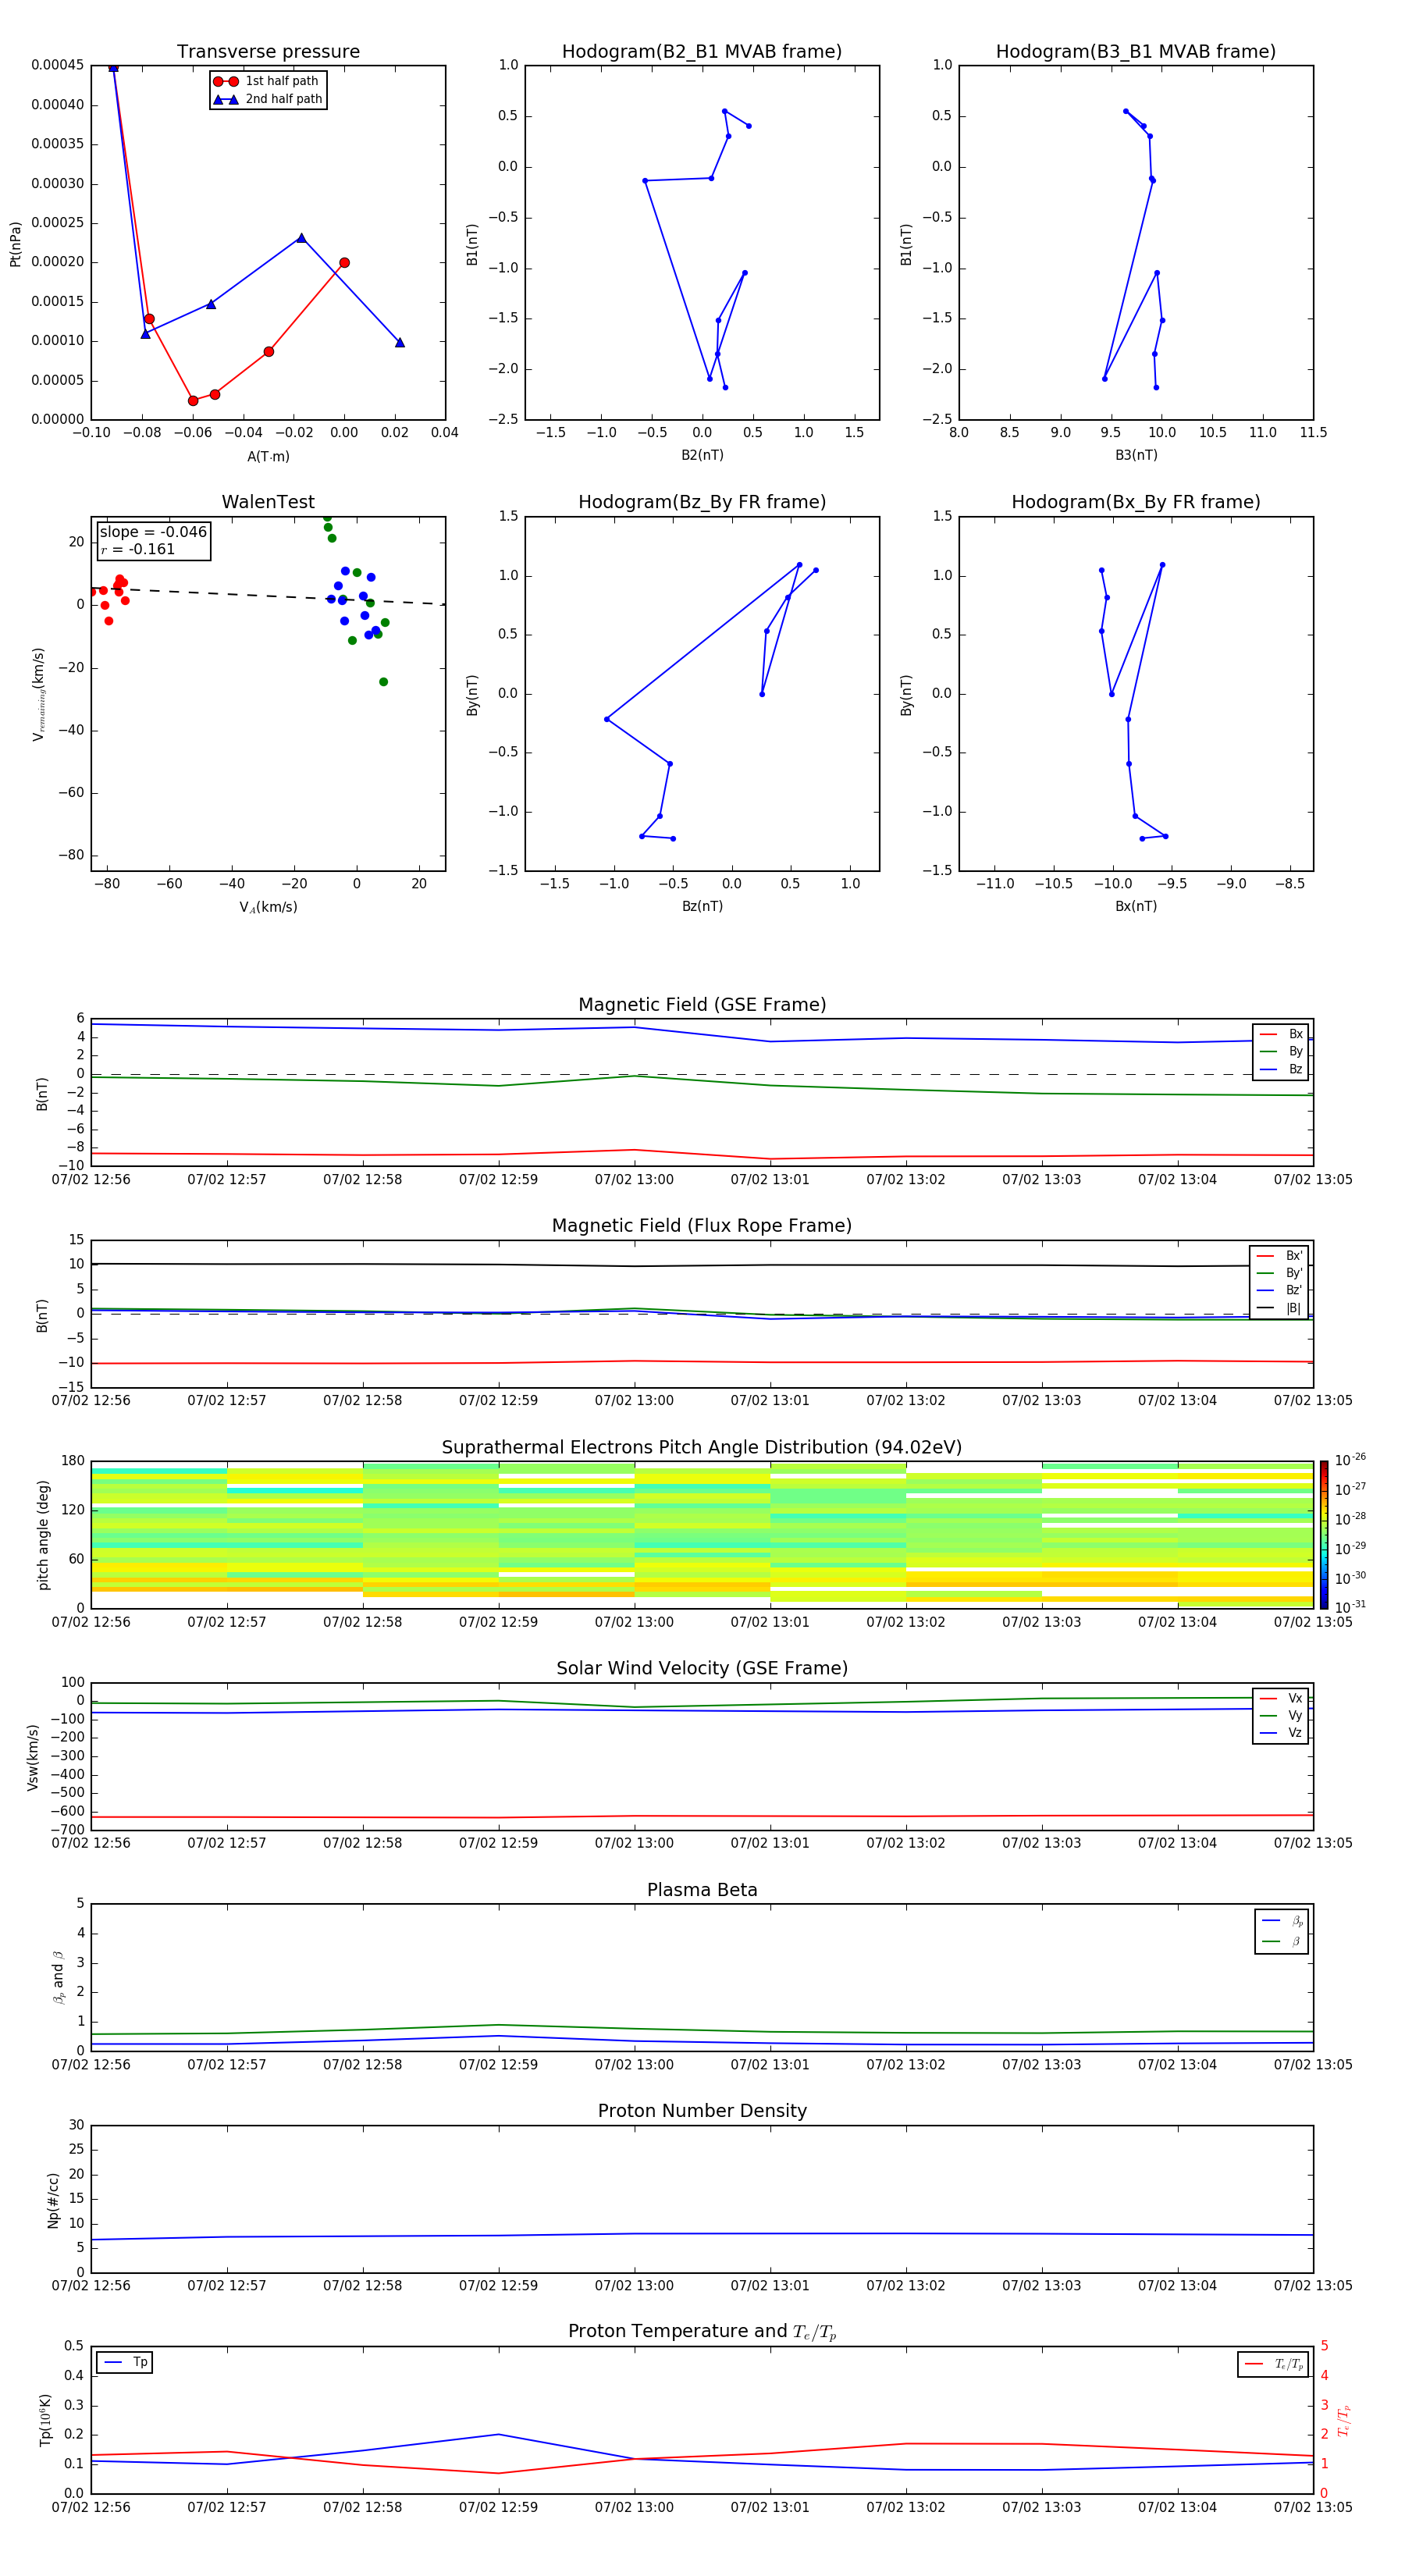Select the 'slope = -0.046' annotation

point(153,532)
